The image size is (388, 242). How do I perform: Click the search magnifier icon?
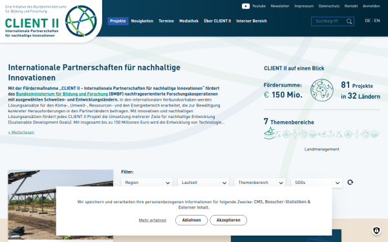[349, 21]
